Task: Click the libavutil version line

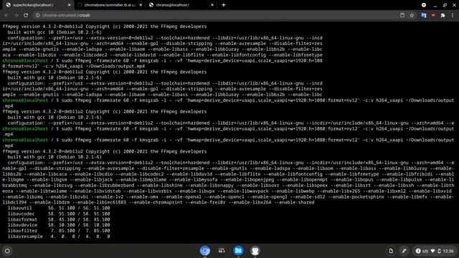Action: (x=59, y=208)
